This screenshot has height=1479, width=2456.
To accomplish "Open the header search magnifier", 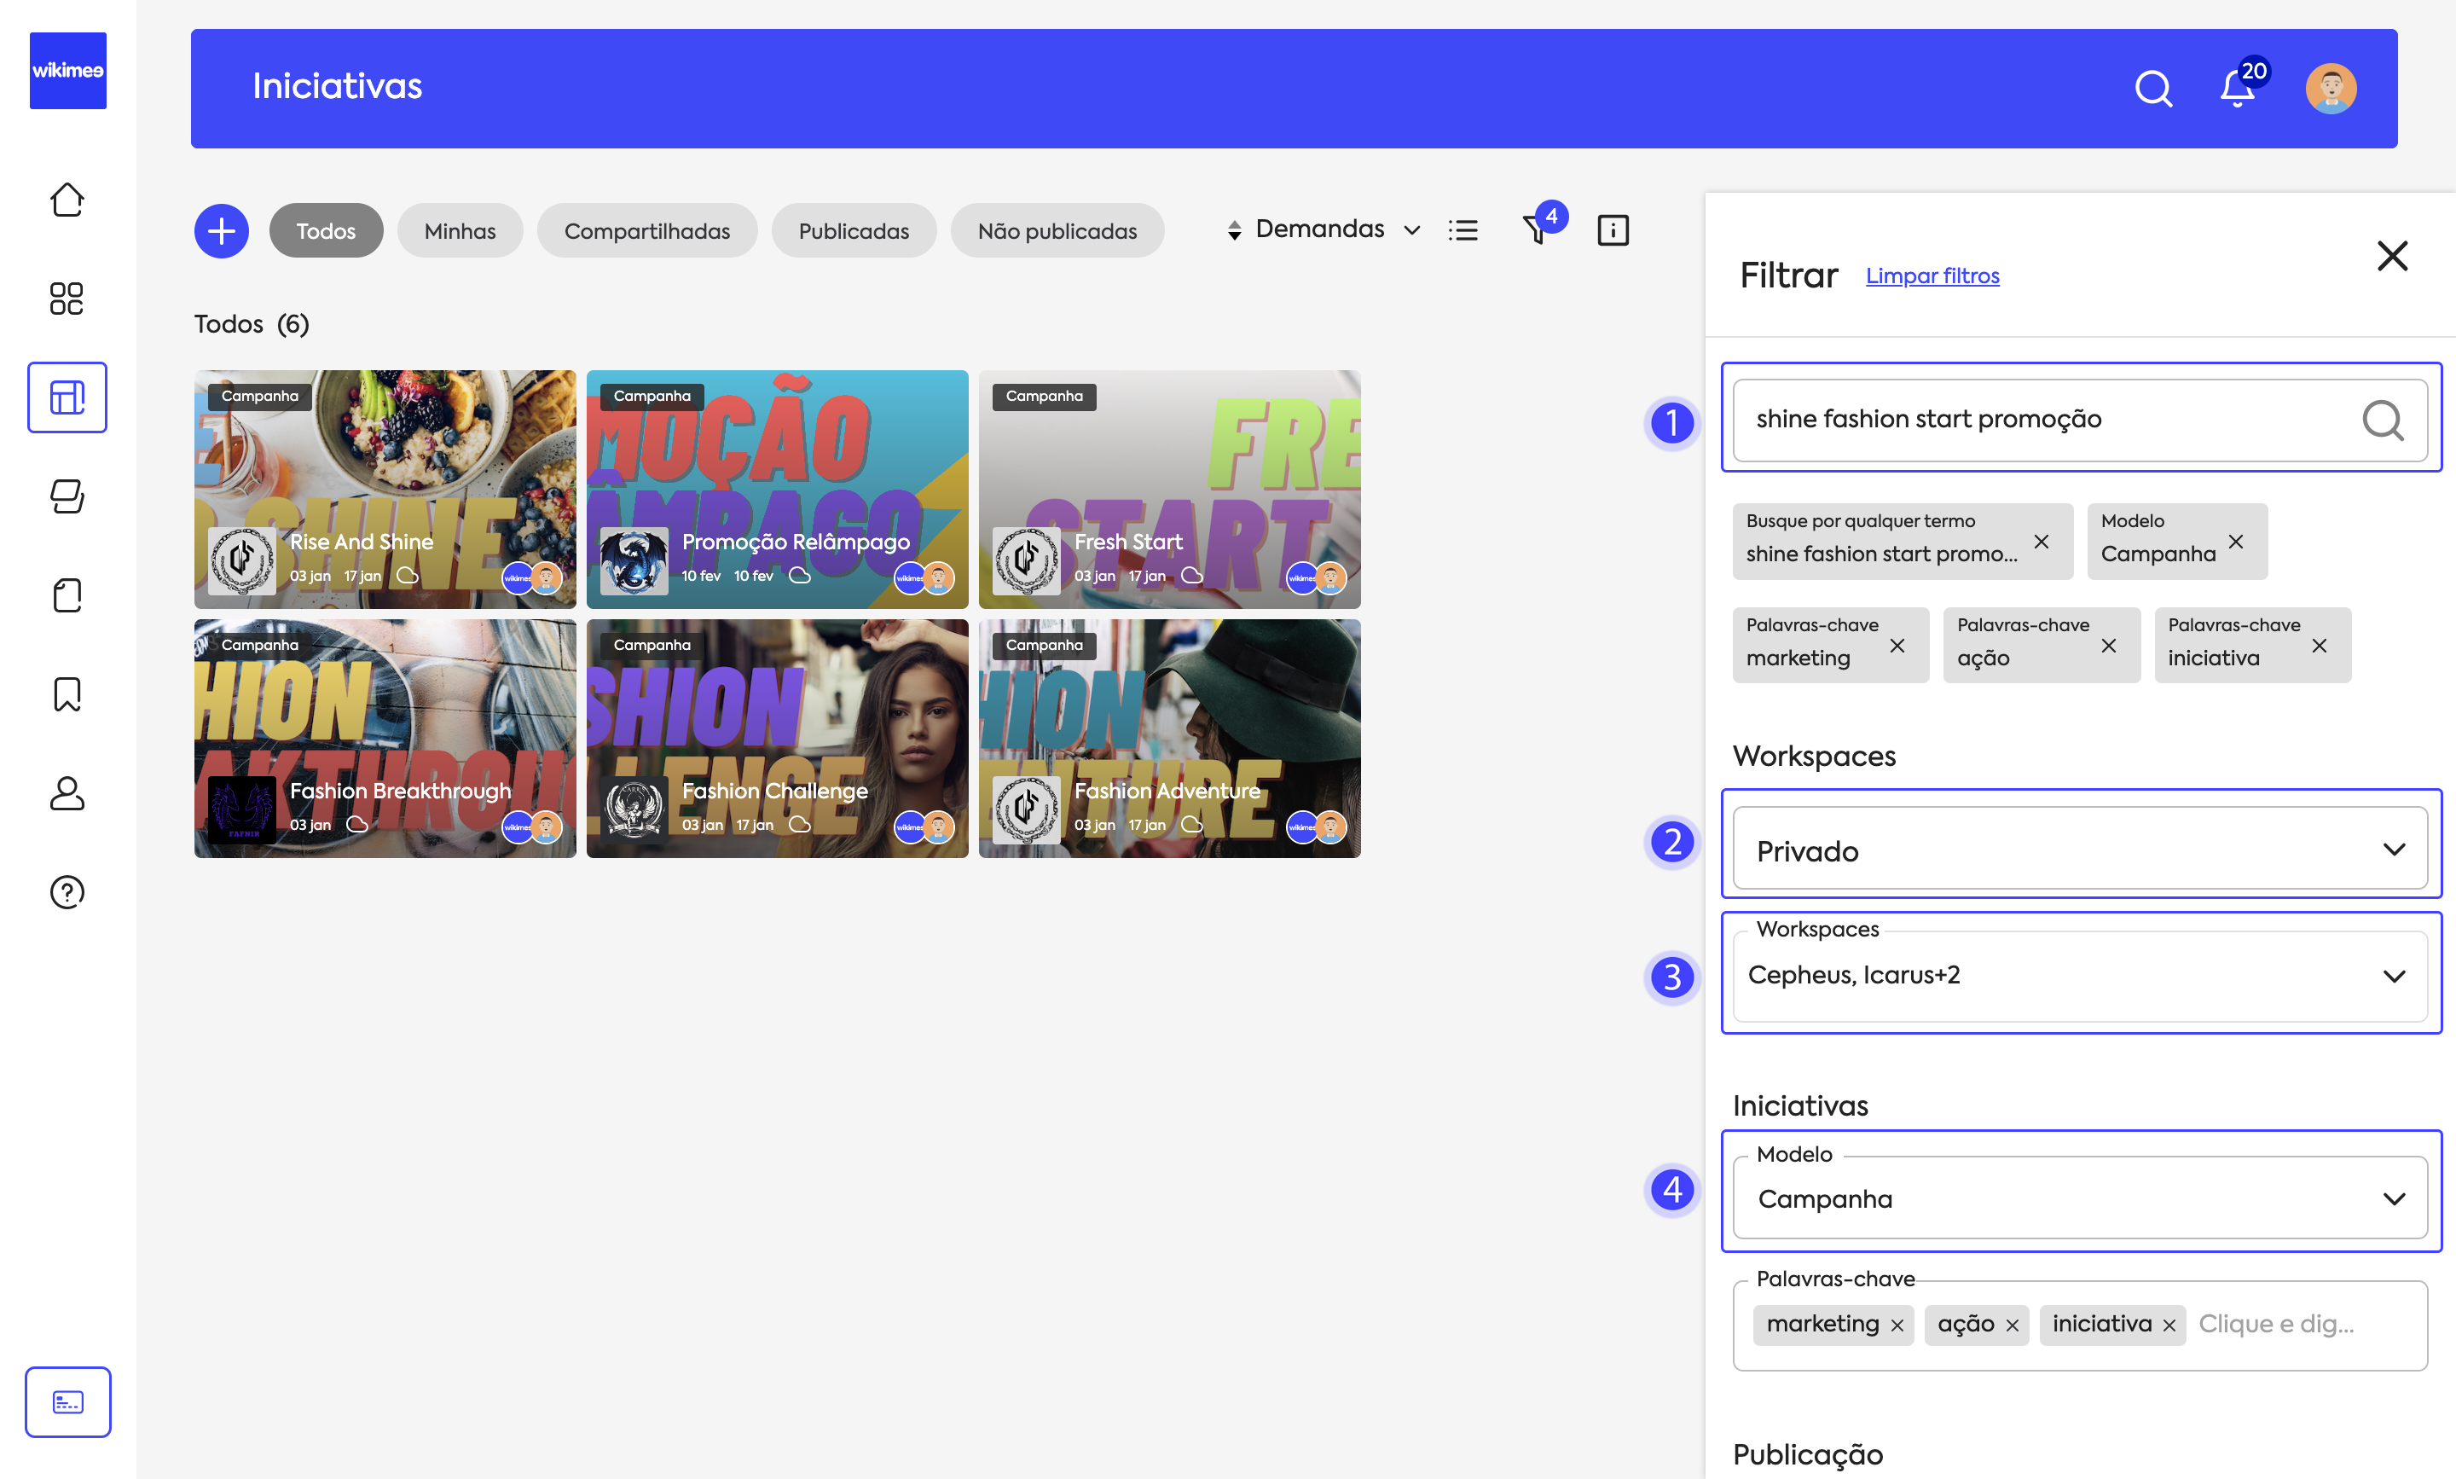I will [x=2153, y=89].
